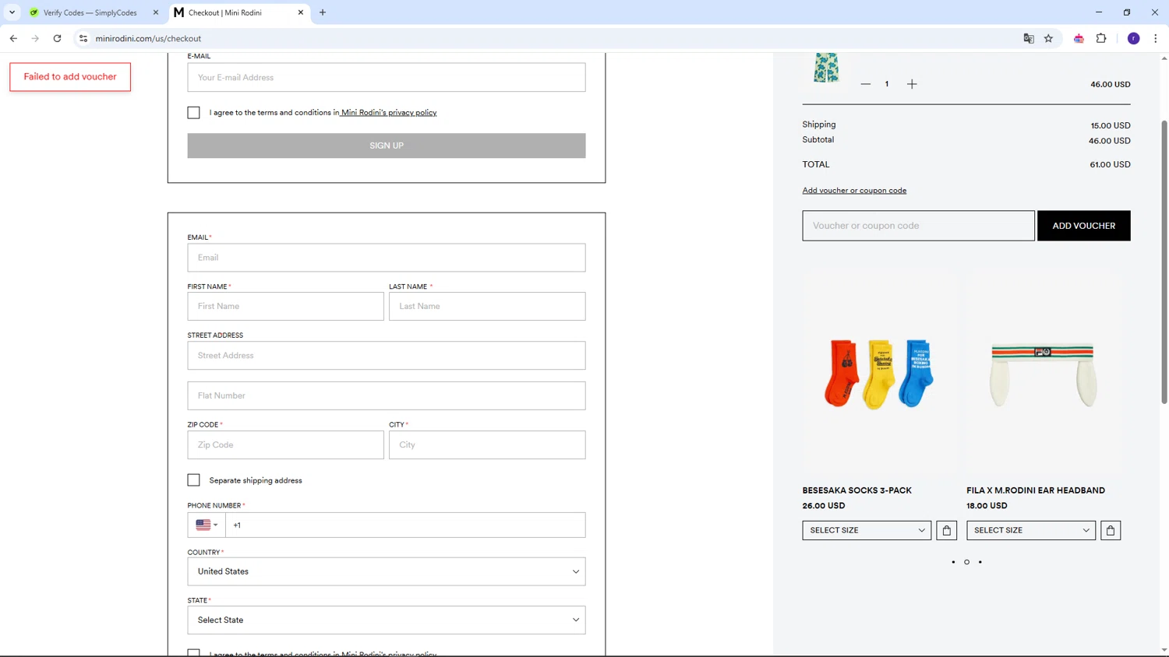Screen dimensions: 1169x657
Task: Increase item quantity with plus icon
Action: pos(912,84)
